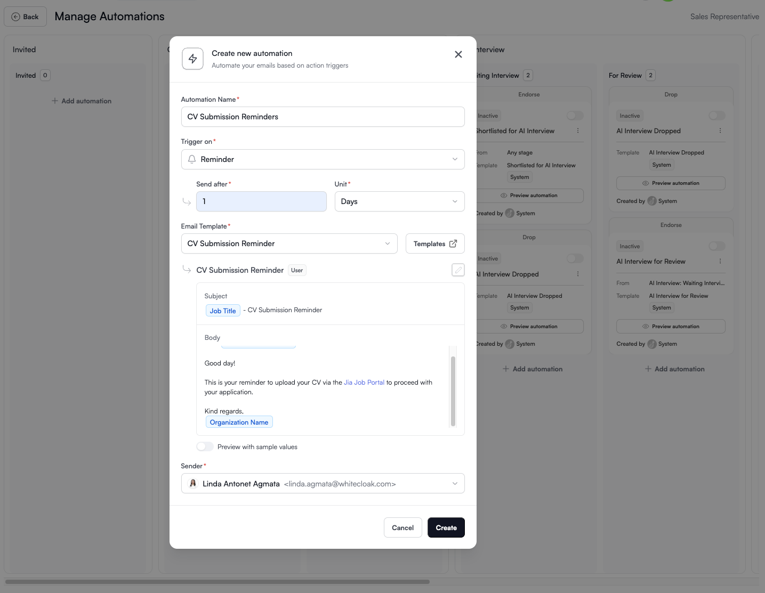This screenshot has height=593, width=765.
Task: Open the kebab menu on AI Interview for Review card
Action: click(720, 261)
